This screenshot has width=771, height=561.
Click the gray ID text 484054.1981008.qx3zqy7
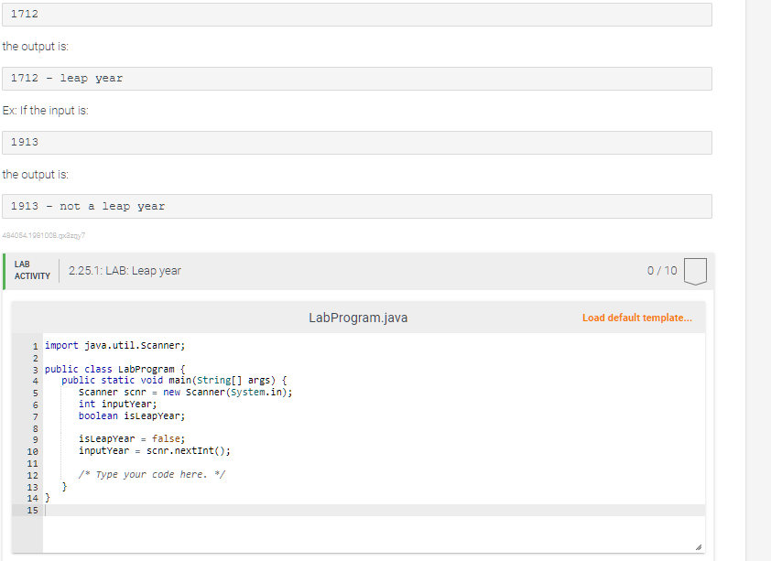43,235
